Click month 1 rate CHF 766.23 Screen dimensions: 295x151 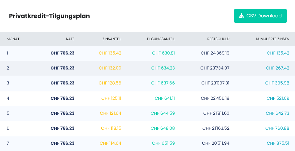[63, 53]
